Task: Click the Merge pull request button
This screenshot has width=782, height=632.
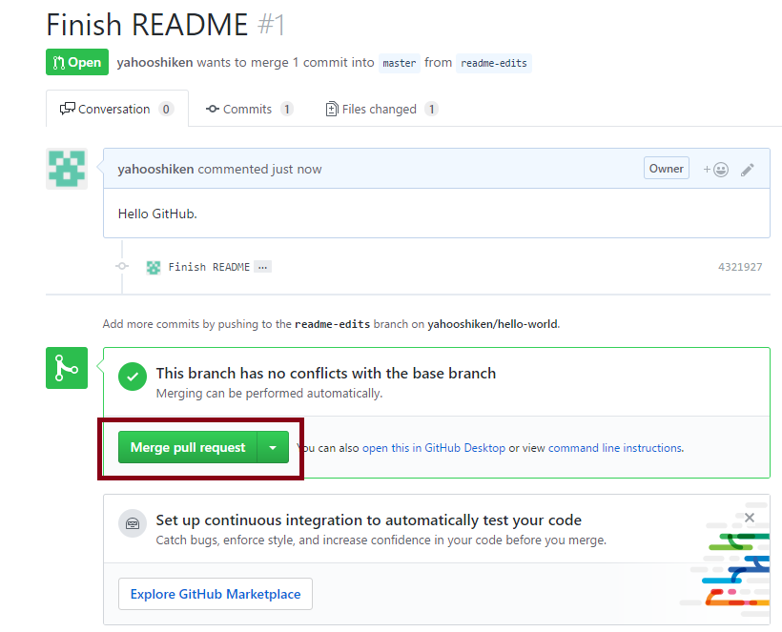Action: pyautogui.click(x=188, y=447)
